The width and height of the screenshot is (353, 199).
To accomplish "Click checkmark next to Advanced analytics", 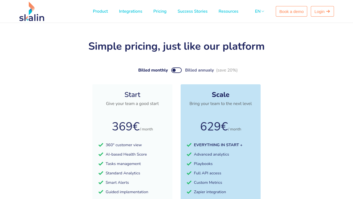I will click(189, 154).
